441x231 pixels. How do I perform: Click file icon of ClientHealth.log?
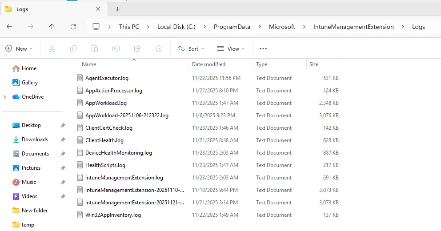pyautogui.click(x=80, y=140)
